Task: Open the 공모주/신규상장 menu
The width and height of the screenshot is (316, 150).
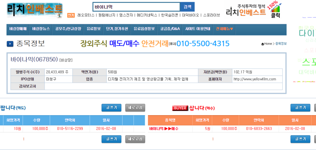Action: (68, 28)
